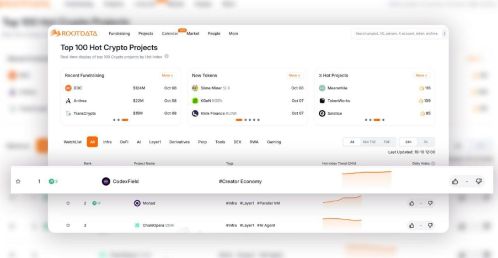Open the Fundraising menu
Image resolution: width=498 pixels, height=258 pixels.
point(119,33)
